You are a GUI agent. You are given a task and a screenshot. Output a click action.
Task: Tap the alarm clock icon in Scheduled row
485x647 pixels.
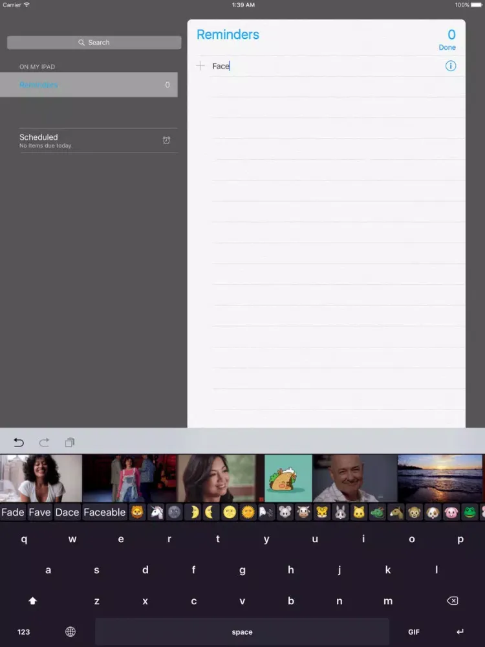(166, 140)
